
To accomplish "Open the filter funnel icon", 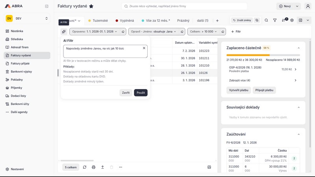I will coord(275,20).
